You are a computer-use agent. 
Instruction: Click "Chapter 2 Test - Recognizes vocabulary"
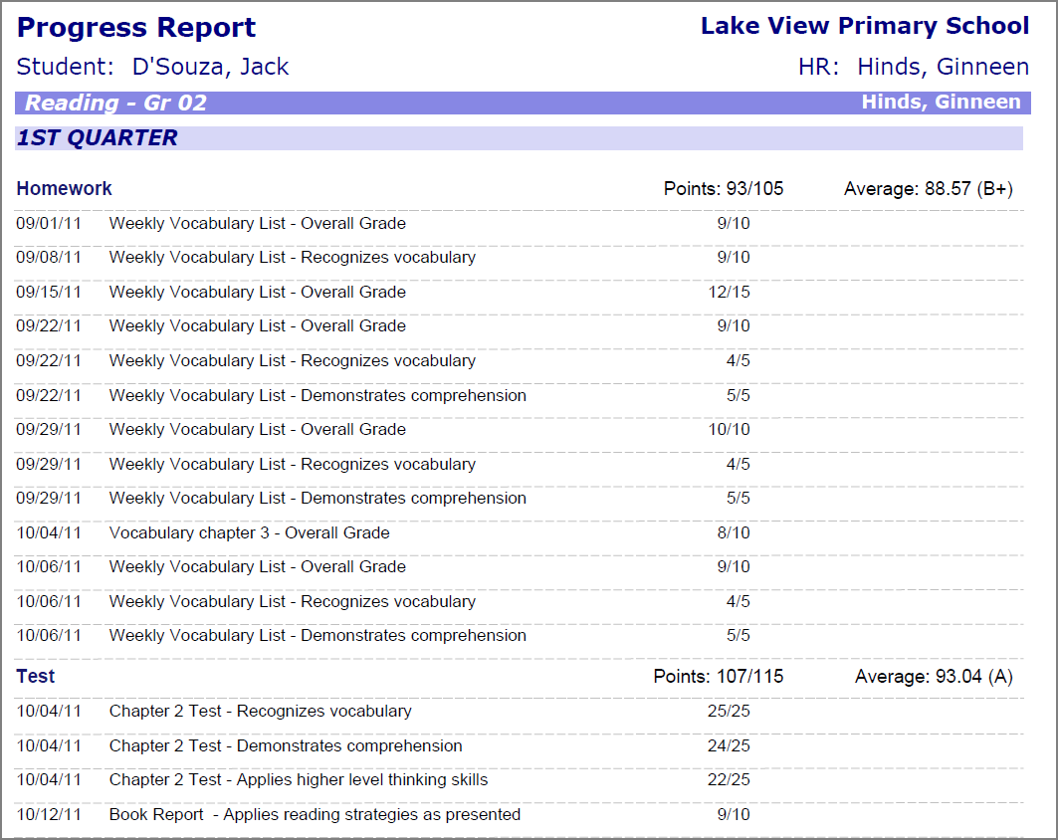261,712
